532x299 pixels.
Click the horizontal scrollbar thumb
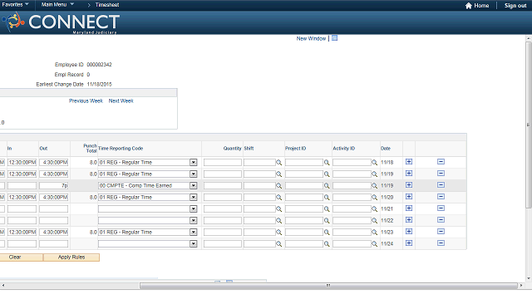tap(328, 286)
